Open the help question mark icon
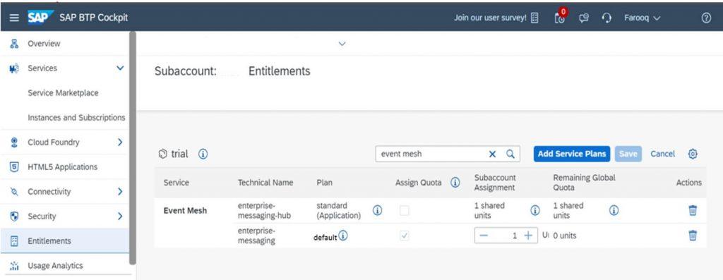The height and width of the screenshot is (280, 723). click(x=706, y=18)
